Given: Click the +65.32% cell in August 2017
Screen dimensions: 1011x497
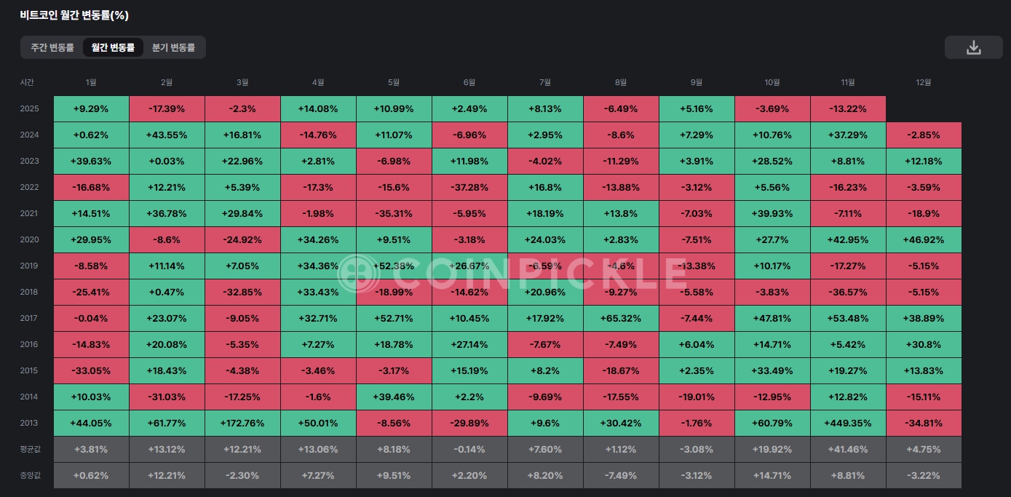Looking at the screenshot, I should [621, 319].
